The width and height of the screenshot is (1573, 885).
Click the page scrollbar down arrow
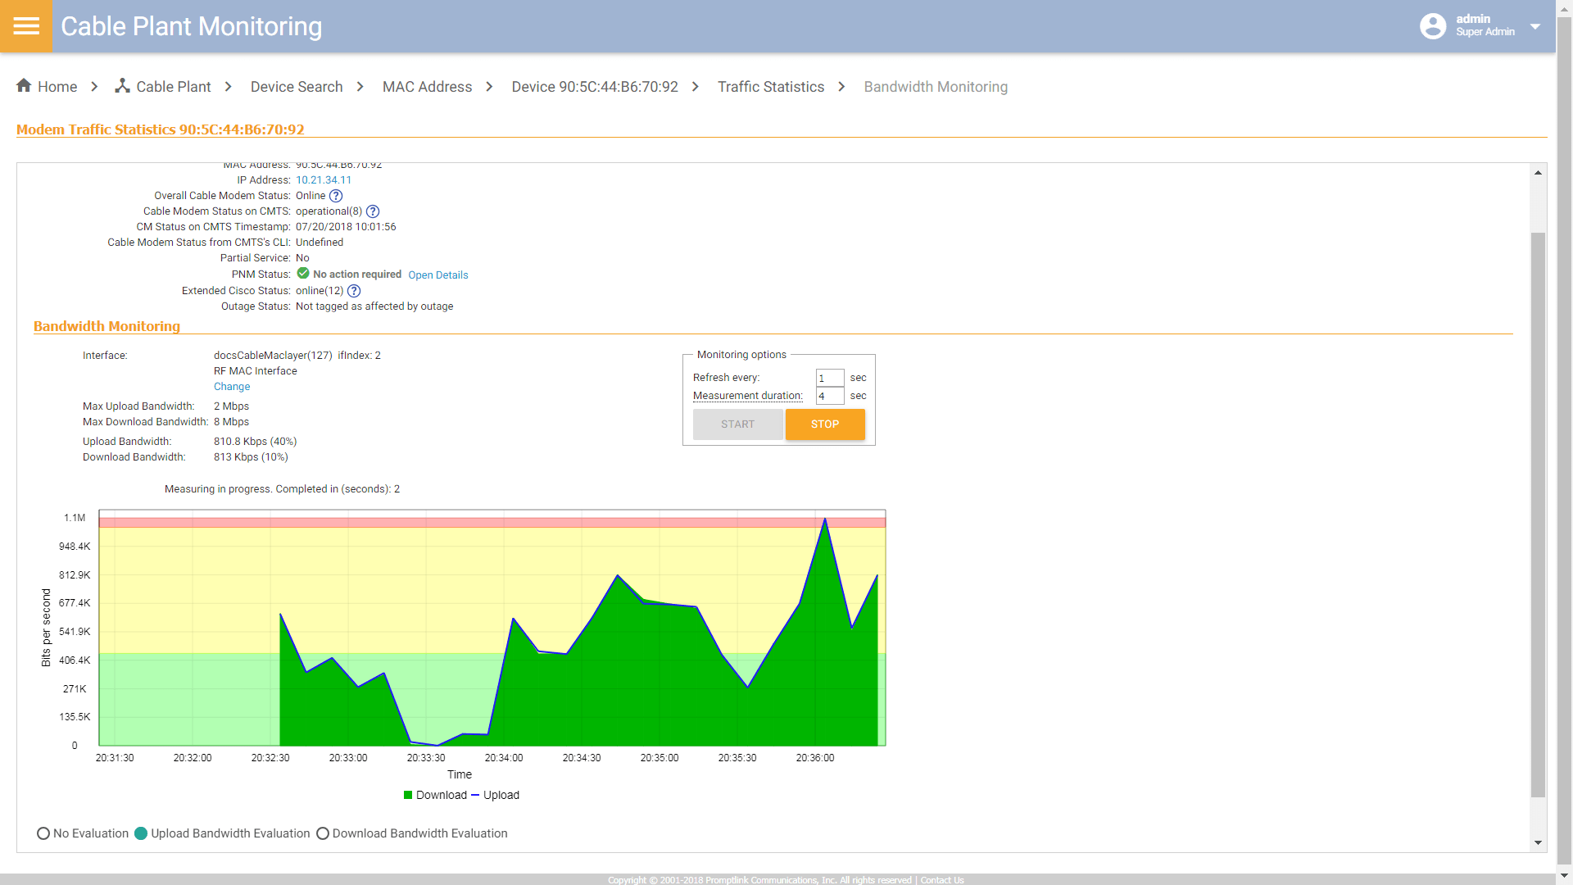pos(1565,876)
